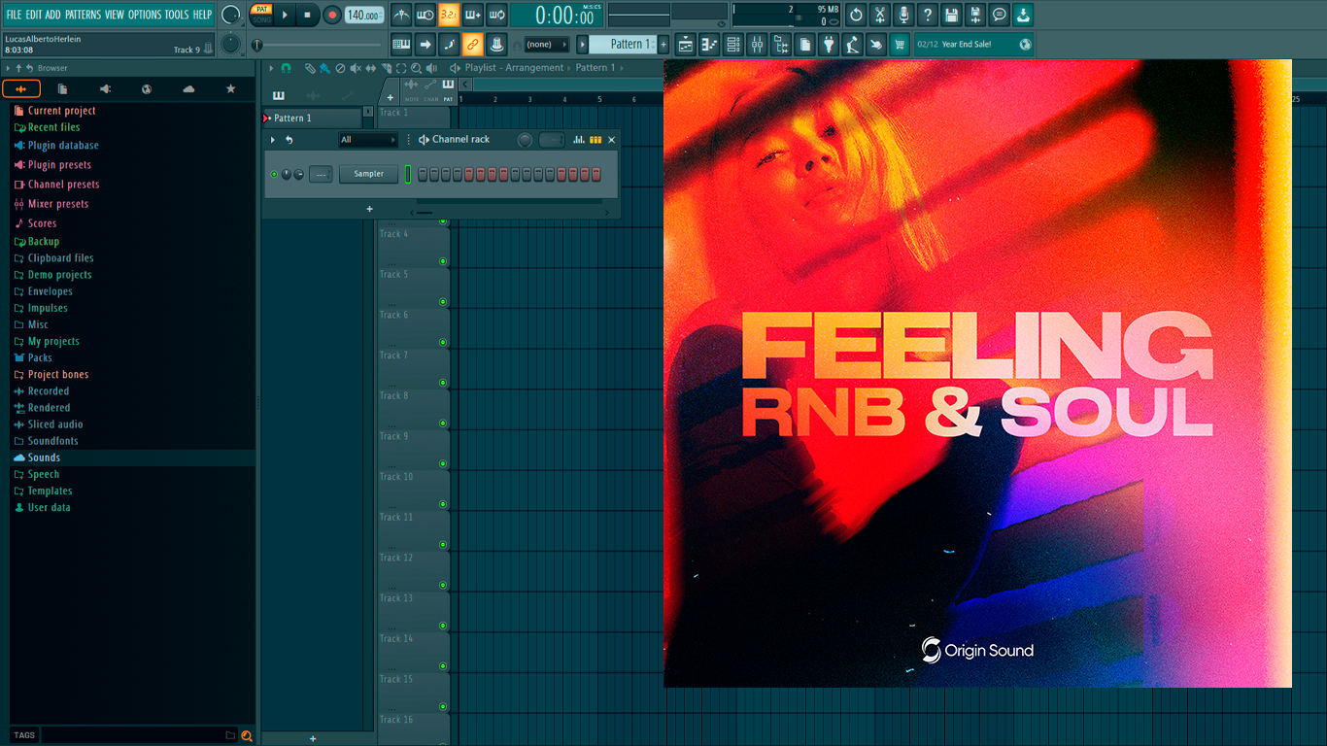Open the Mixer view icon
The height and width of the screenshot is (746, 1327).
coord(757,44)
